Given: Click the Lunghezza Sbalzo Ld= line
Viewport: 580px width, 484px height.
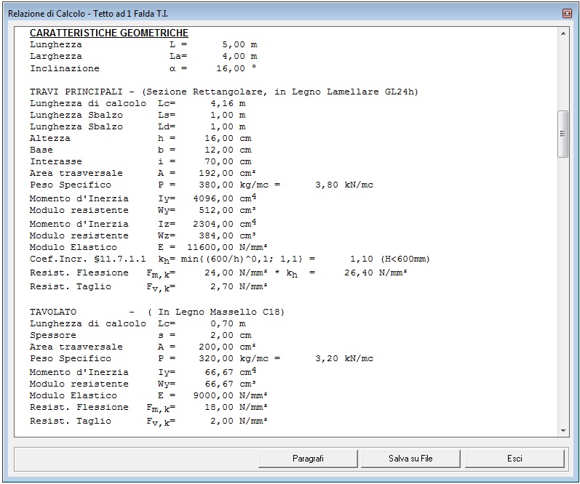Looking at the screenshot, I should [138, 126].
